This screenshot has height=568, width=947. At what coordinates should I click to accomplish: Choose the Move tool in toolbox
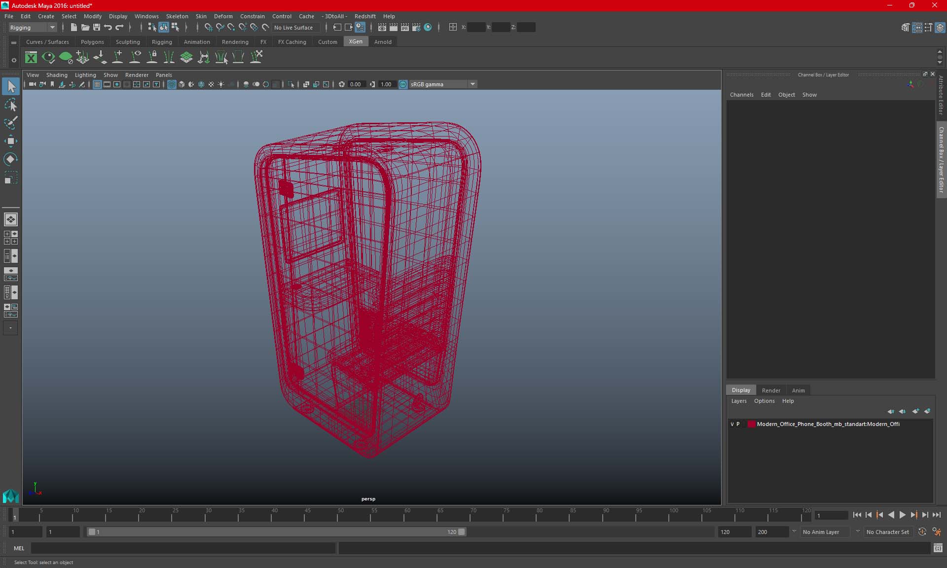(10, 141)
